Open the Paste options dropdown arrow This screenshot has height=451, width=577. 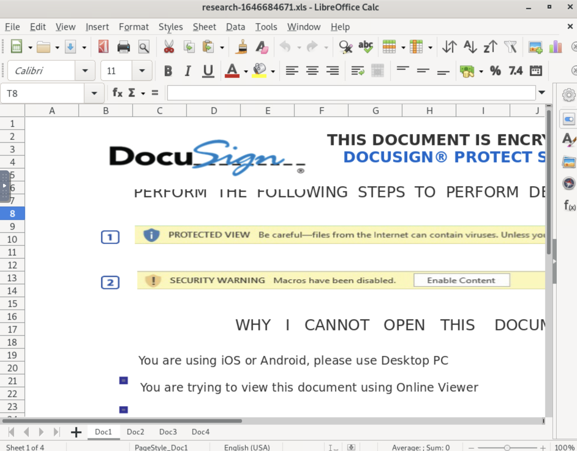222,48
